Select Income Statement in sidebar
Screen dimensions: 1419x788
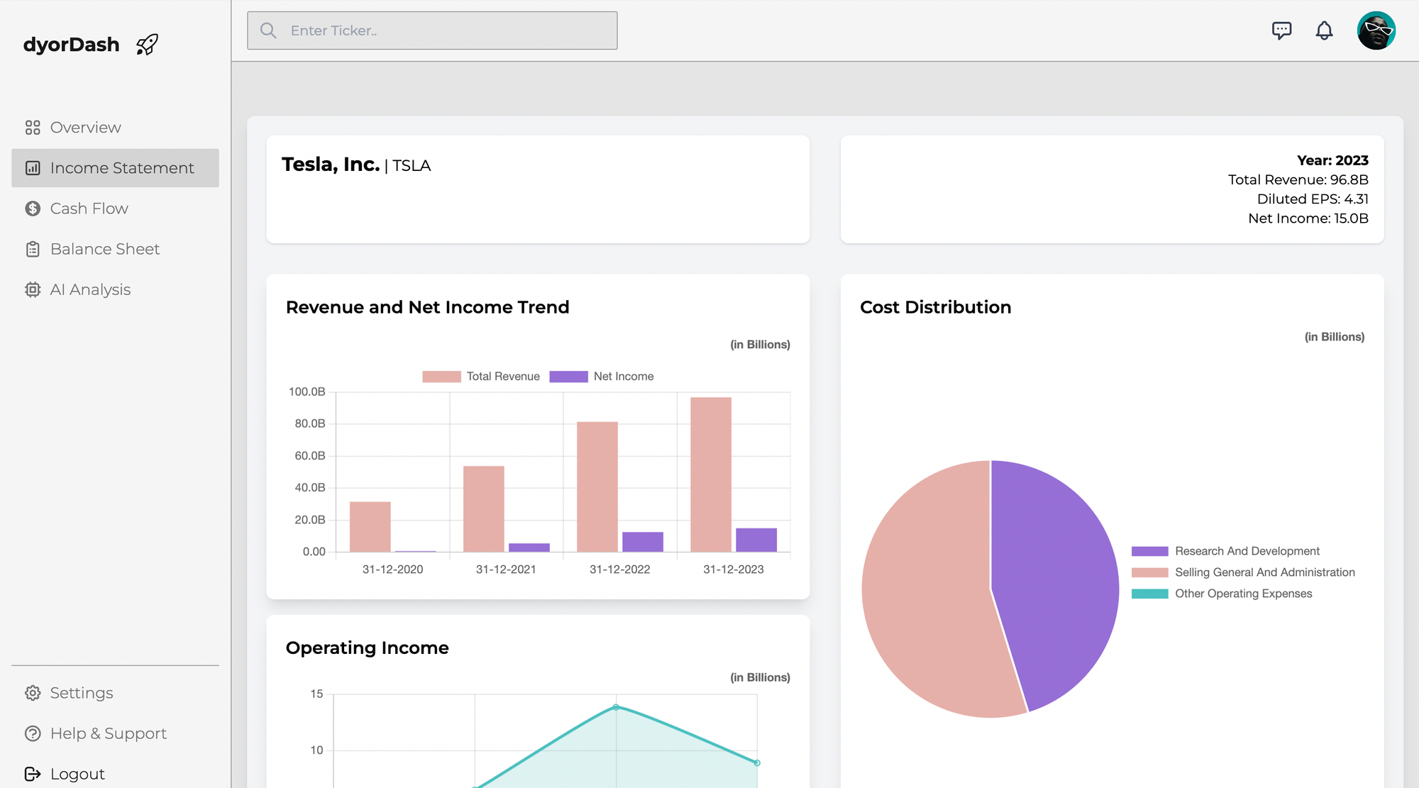(115, 168)
